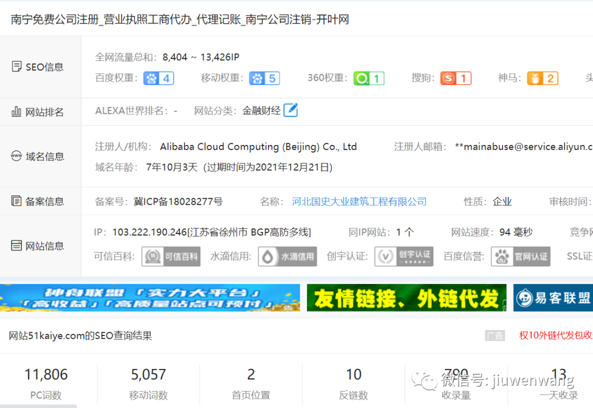
Task: Click the 同IP网站 1 个 value
Action: (405, 232)
